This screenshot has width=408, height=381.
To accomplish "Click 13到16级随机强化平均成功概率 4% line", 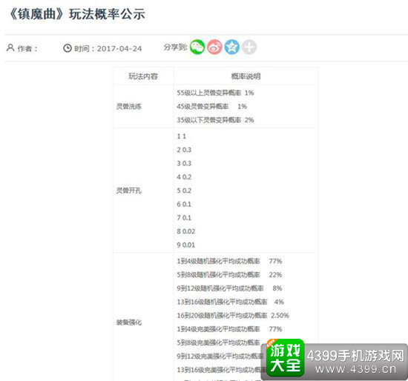I will pos(230,302).
